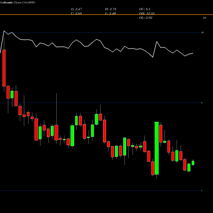This screenshot has height=213, width=213.
Task: Click the last green candlestick at right end
Action: [x=193, y=163]
